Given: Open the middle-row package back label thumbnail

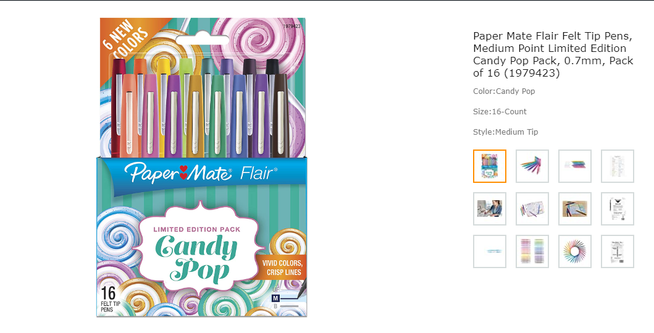Looking at the screenshot, I should pos(618,209).
